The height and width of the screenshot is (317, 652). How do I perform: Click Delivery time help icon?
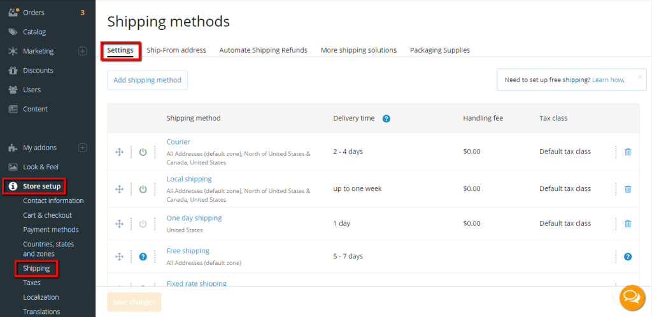click(x=386, y=119)
